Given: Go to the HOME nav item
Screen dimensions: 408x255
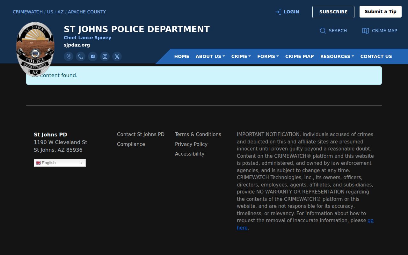Looking at the screenshot, I should pos(182,56).
